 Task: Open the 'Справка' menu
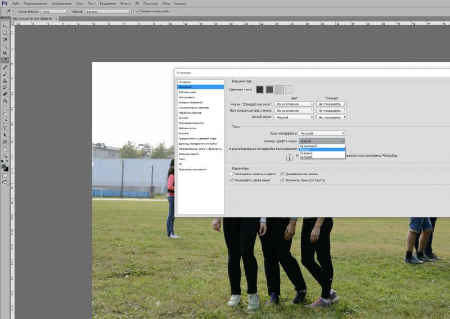click(x=180, y=4)
